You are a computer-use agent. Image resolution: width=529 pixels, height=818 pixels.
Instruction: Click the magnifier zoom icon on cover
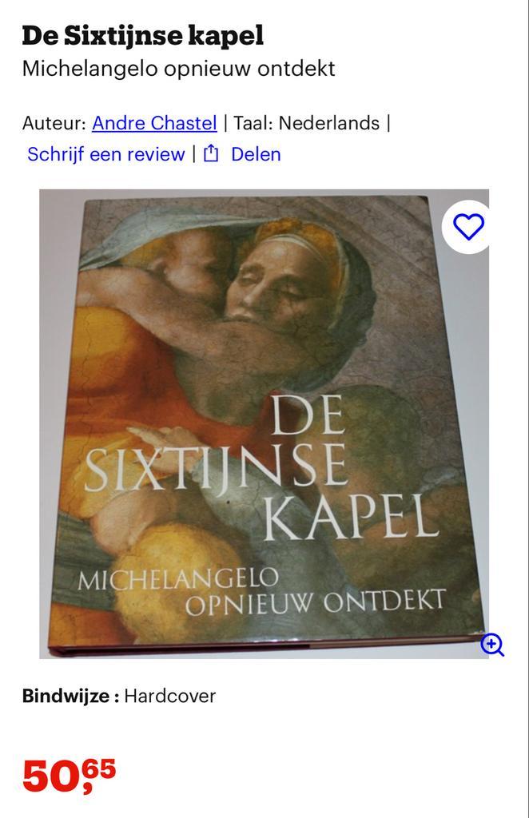tap(492, 645)
